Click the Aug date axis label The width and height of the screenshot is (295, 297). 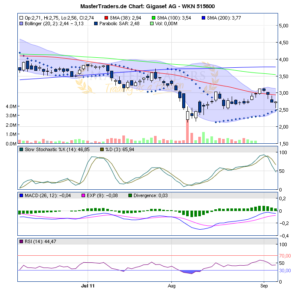click(171, 286)
